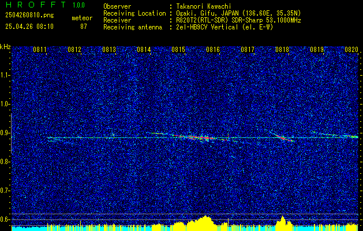Click the kHz axis unit label

5,47
